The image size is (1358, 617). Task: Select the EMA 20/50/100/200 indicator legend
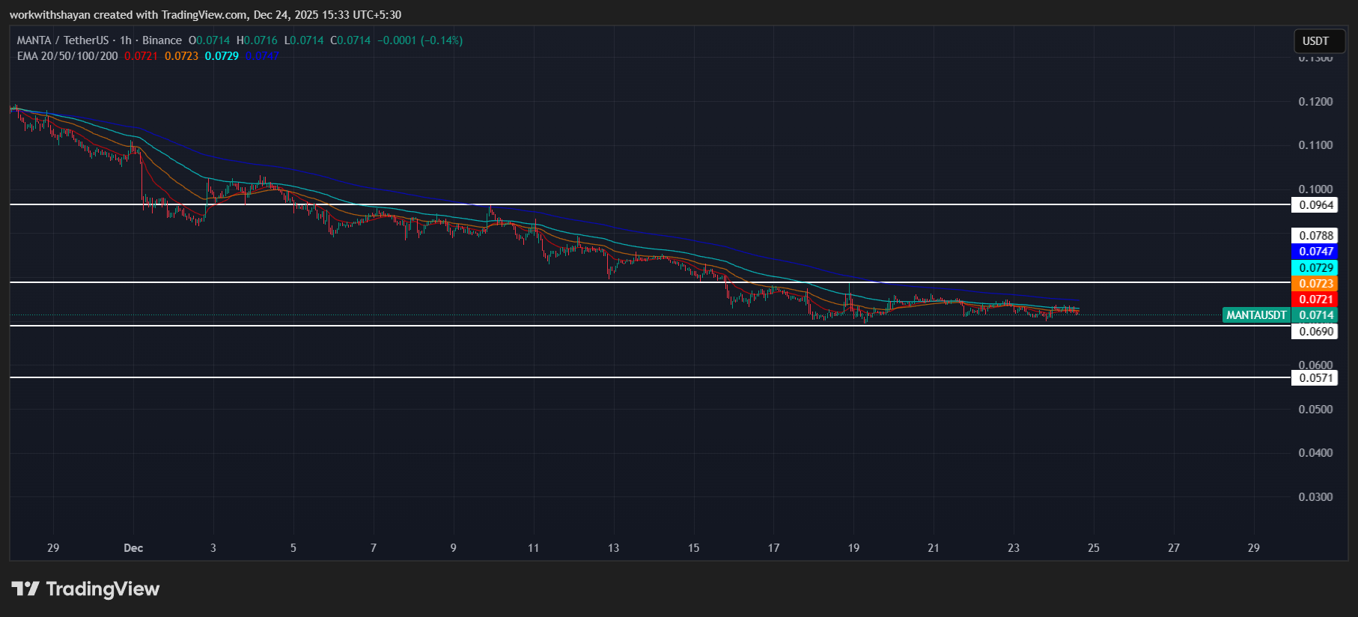coord(67,56)
